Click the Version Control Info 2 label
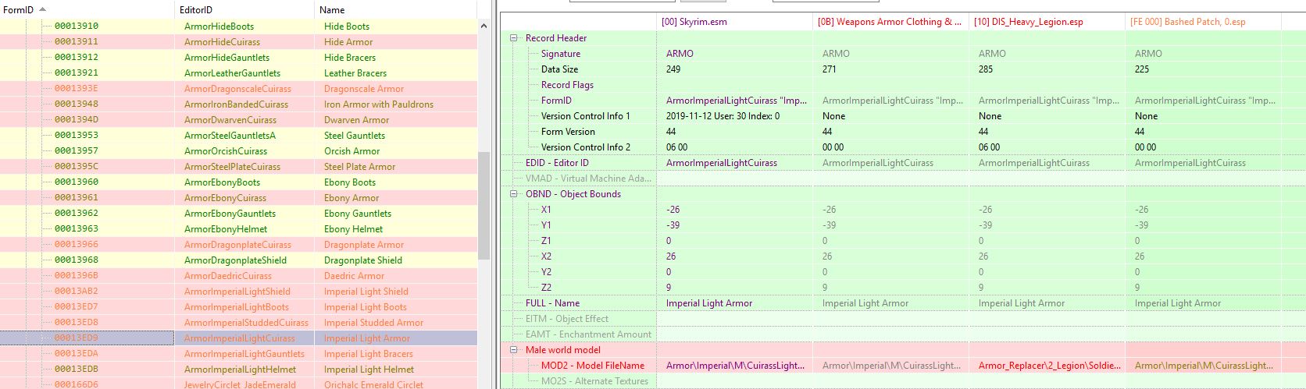This screenshot has width=1306, height=389. pos(585,147)
